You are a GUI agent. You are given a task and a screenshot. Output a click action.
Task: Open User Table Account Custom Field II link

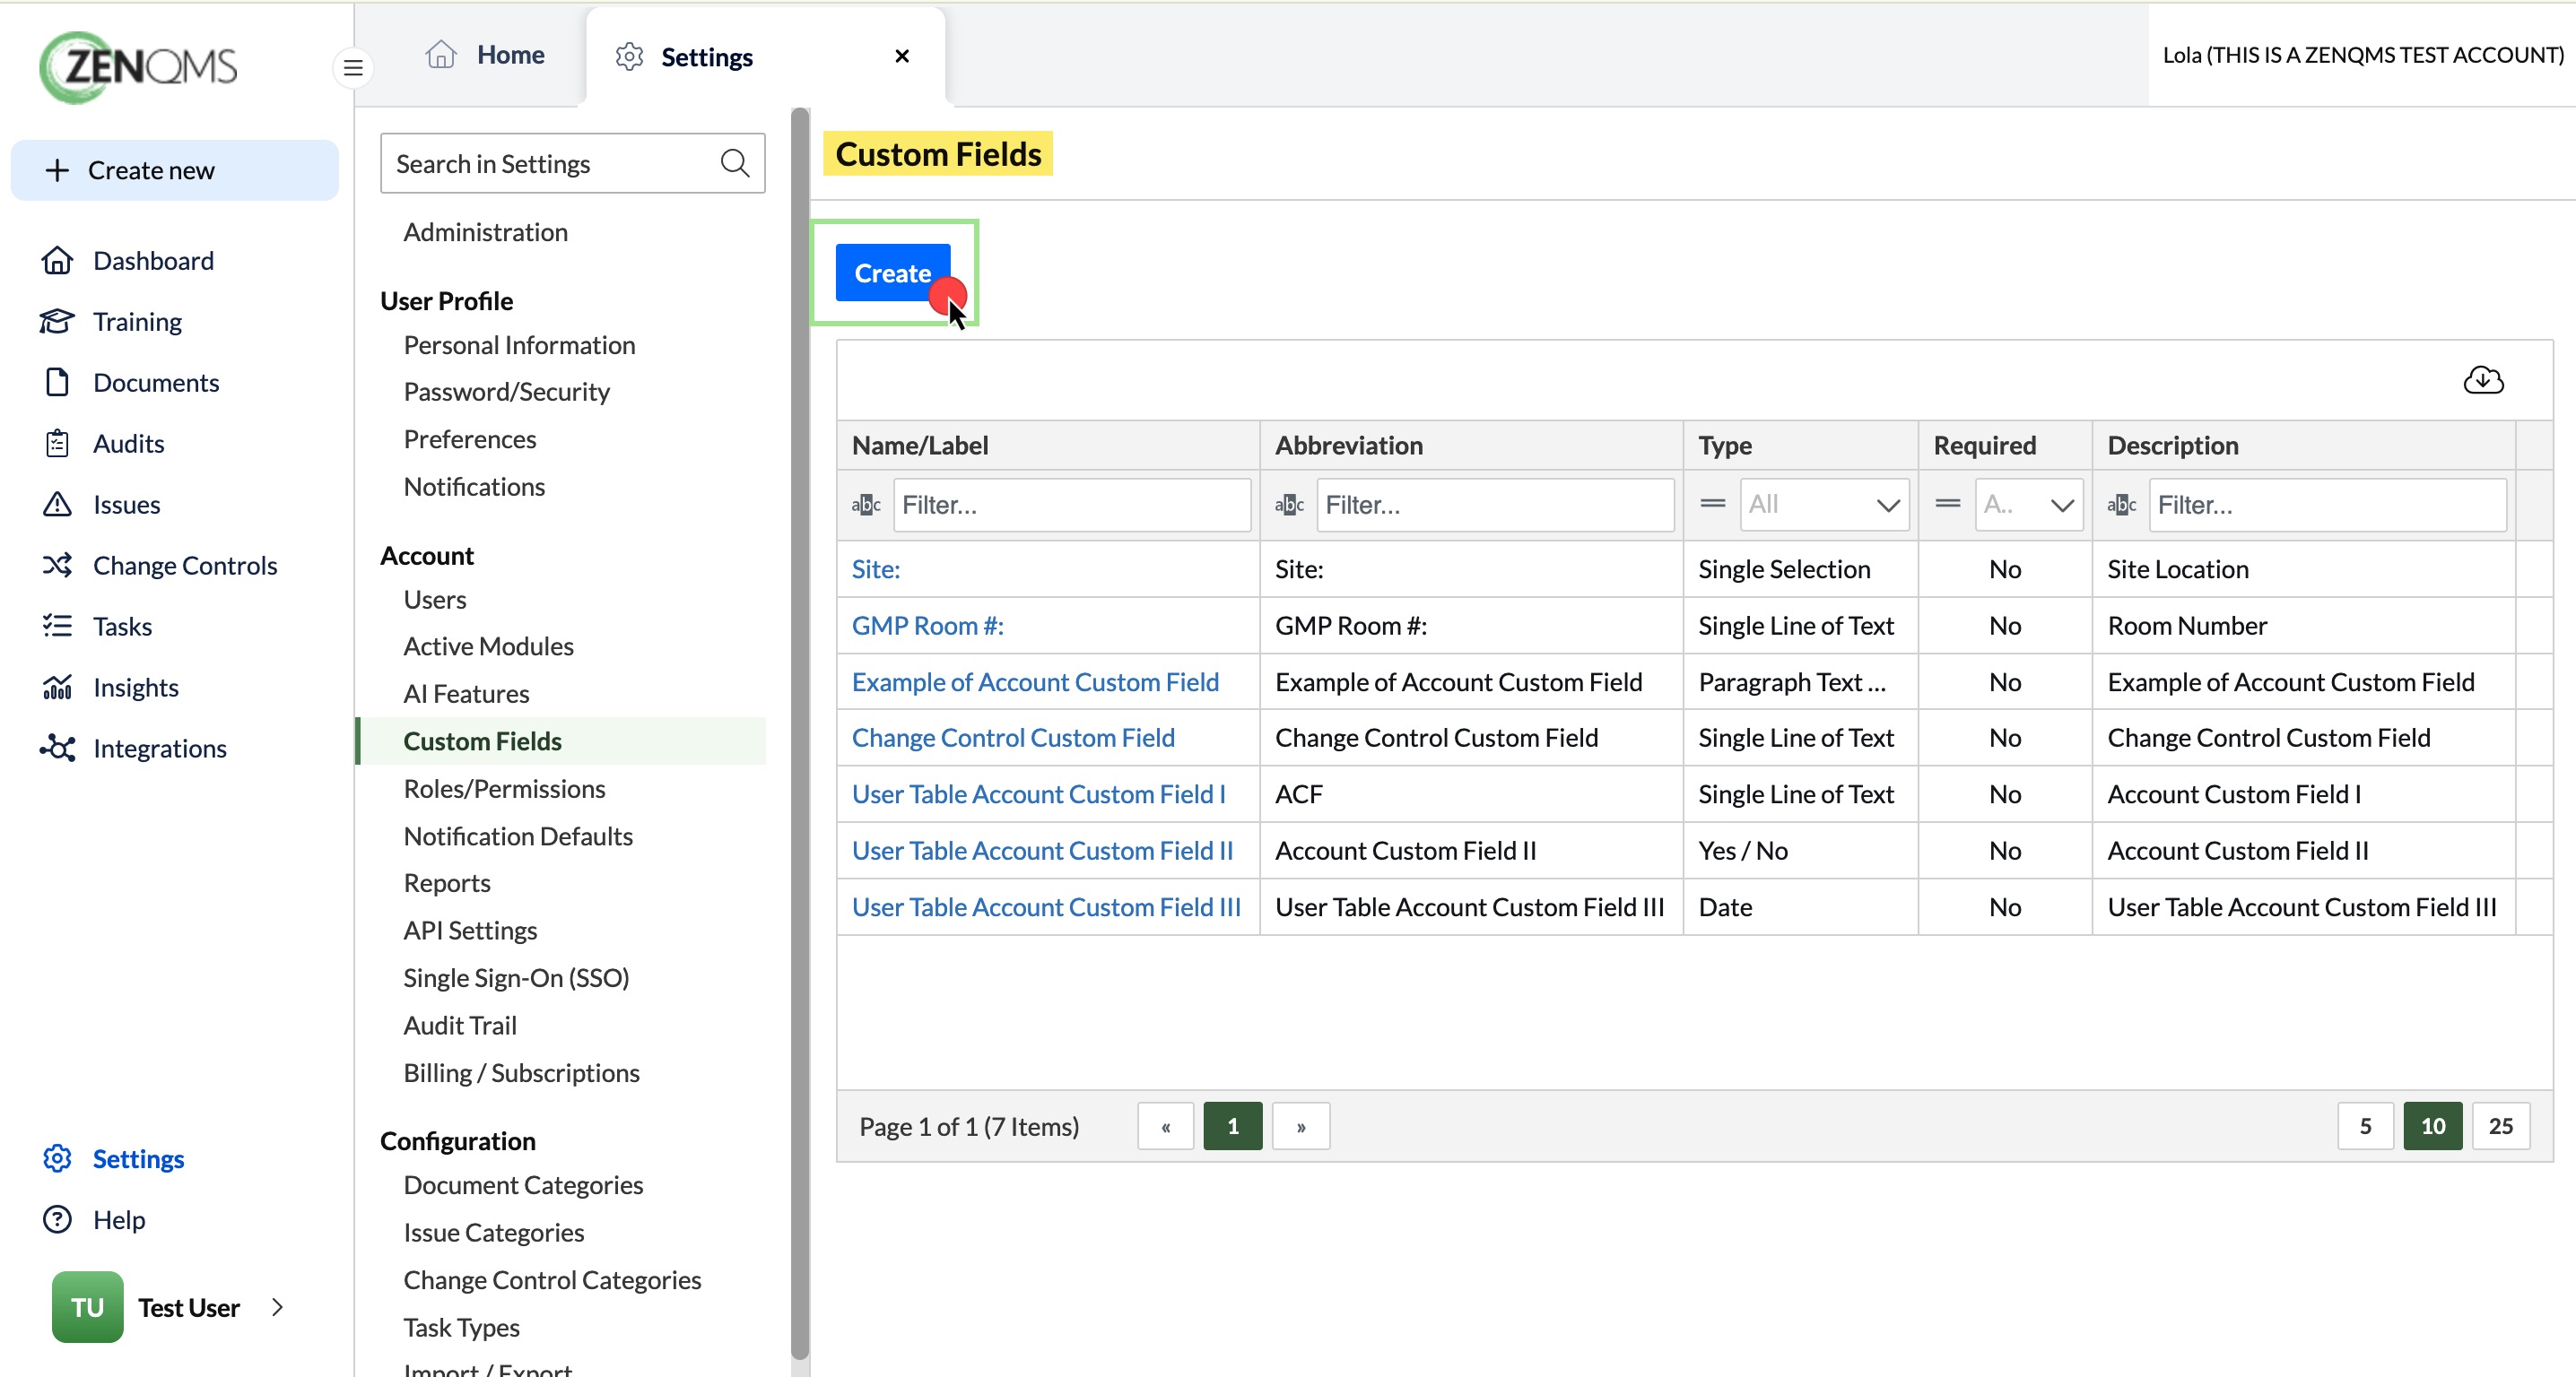coord(1043,852)
